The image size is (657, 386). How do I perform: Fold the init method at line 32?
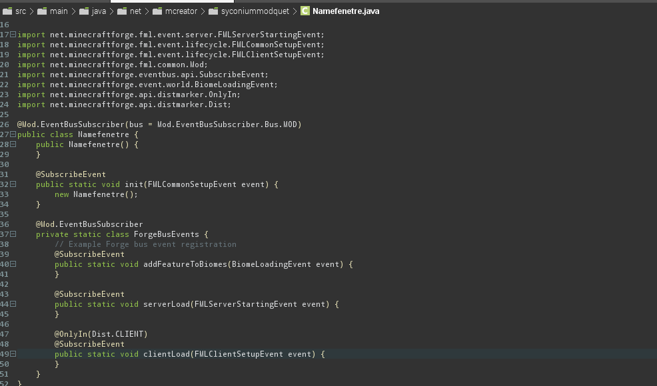(x=13, y=184)
